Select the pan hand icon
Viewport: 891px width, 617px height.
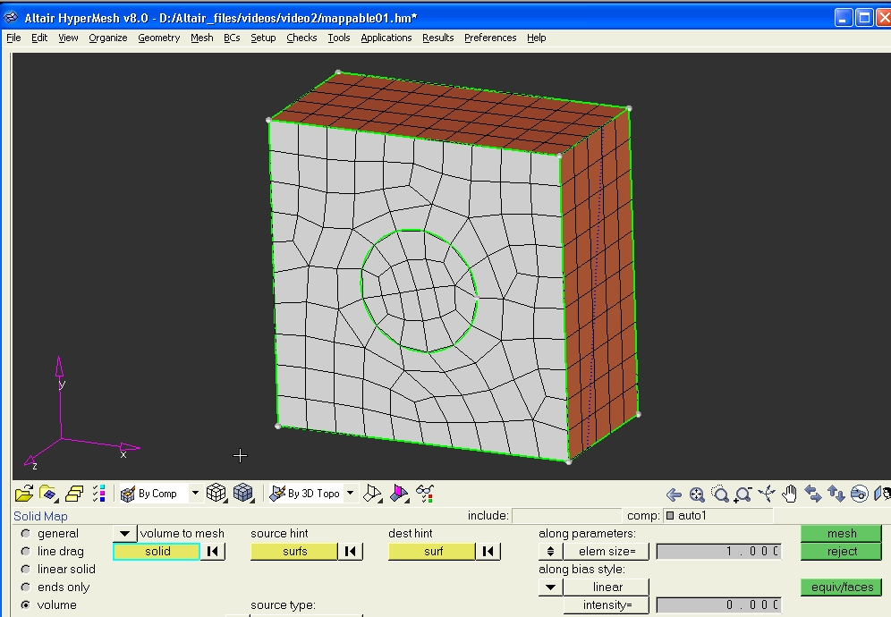coord(789,494)
